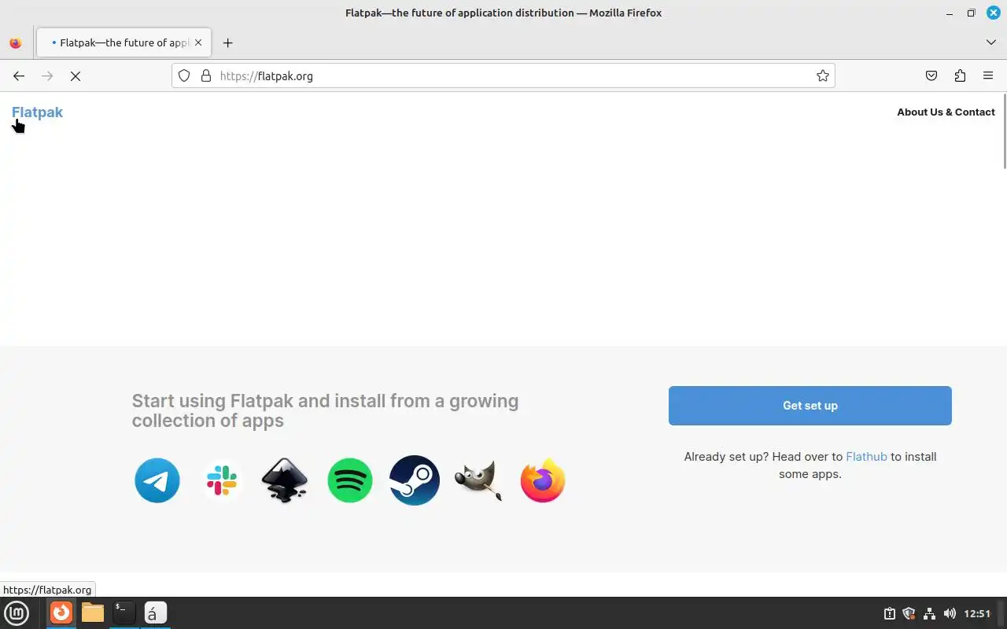
Task: Click the Inkscape app icon
Action: click(x=285, y=480)
